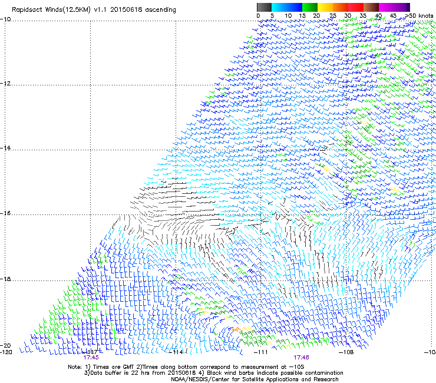Click the purple '17:46' swath time label
The image size is (436, 383).
302,358
